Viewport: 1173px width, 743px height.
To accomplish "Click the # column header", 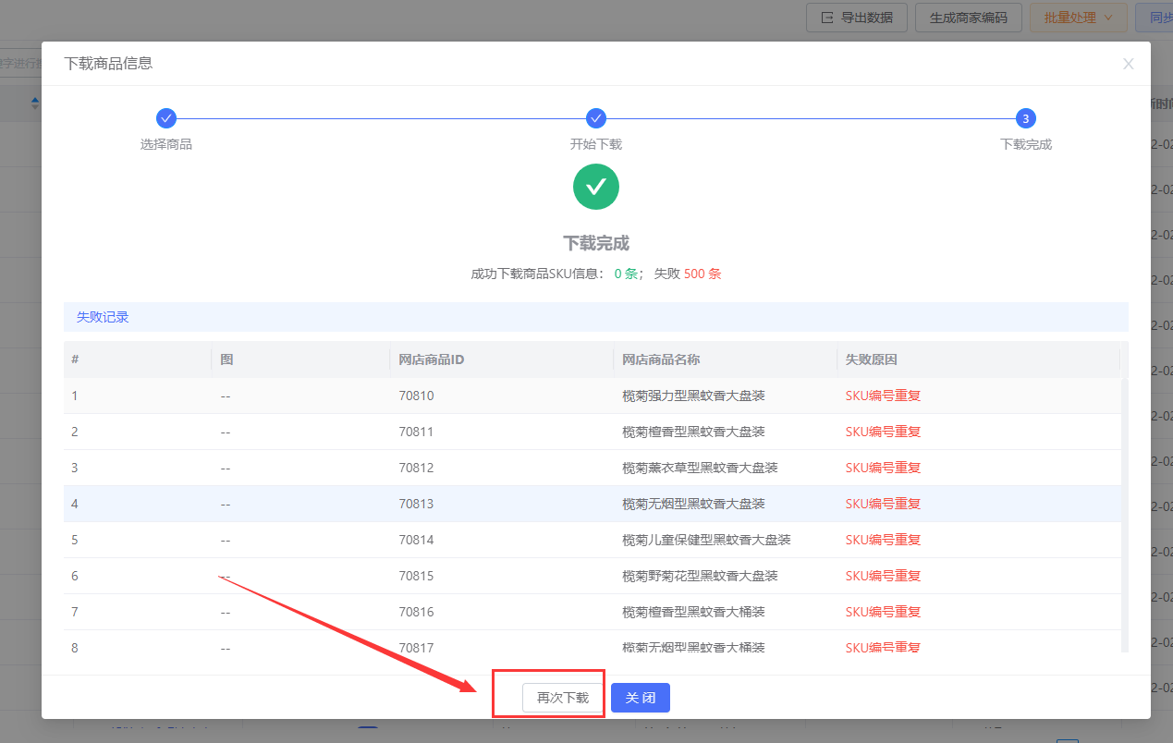I will [x=75, y=359].
